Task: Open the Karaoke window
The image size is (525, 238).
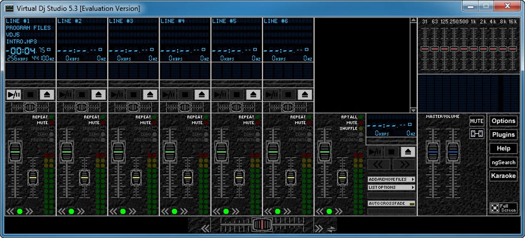Action: tap(503, 176)
